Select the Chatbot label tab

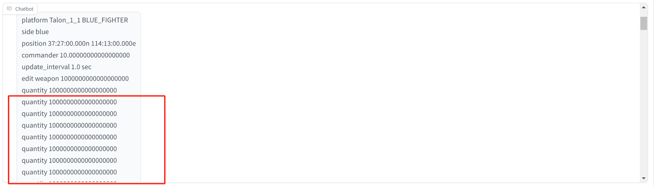(x=20, y=9)
